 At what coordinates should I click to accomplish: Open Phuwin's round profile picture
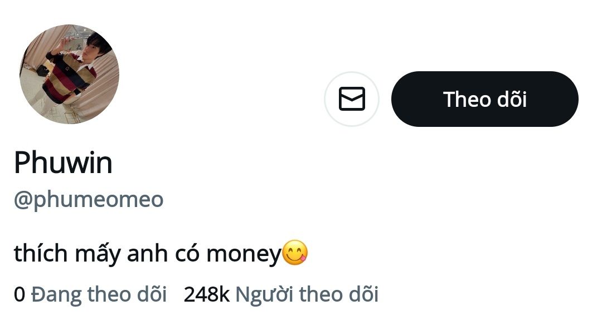pyautogui.click(x=69, y=74)
